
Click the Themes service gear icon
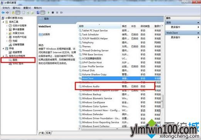coord(80,46)
